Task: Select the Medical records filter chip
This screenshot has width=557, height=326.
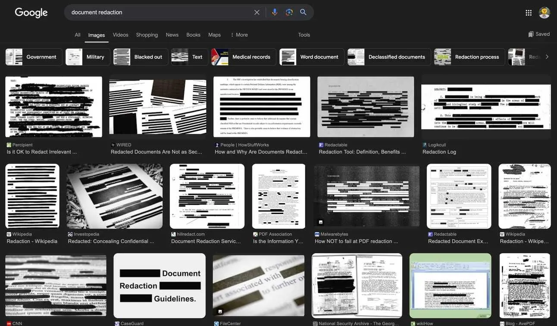Action: pos(244,57)
